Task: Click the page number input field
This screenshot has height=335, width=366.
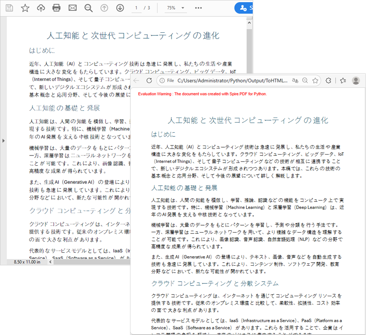Action: pos(137,8)
